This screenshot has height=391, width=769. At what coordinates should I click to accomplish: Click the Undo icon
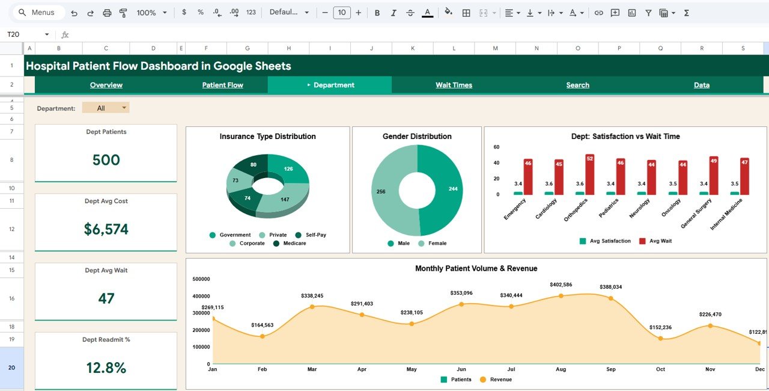pos(73,12)
